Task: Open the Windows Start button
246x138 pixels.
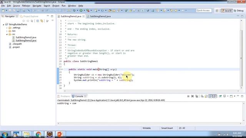Action: (x=5, y=135)
